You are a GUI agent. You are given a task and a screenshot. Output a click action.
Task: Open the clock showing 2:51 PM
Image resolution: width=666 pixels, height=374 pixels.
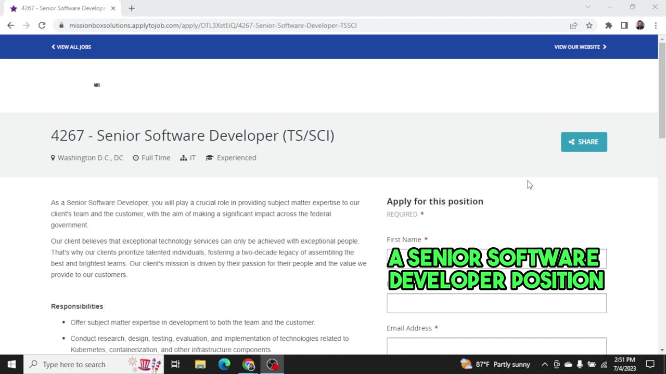click(624, 364)
